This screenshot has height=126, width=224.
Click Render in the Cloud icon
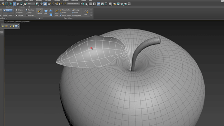coord(126,4)
